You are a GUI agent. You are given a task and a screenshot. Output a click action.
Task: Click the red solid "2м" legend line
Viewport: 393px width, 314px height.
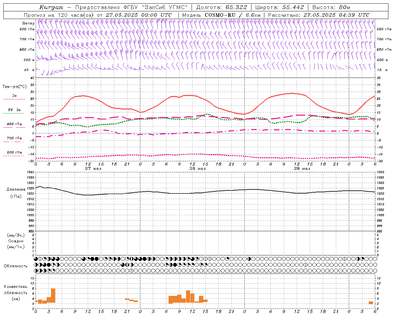[x=14, y=99]
